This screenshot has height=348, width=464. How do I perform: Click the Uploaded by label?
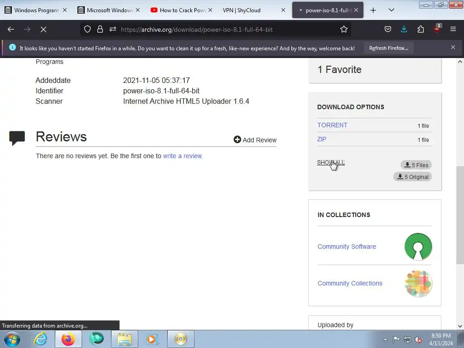click(x=335, y=325)
